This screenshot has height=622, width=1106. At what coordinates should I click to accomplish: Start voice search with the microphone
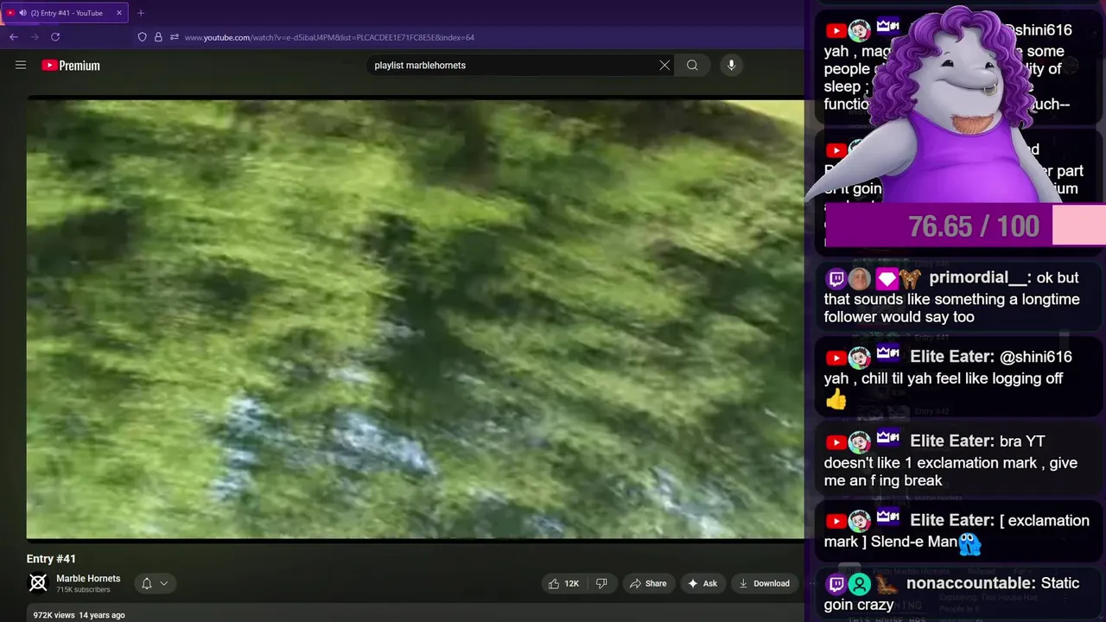(731, 65)
